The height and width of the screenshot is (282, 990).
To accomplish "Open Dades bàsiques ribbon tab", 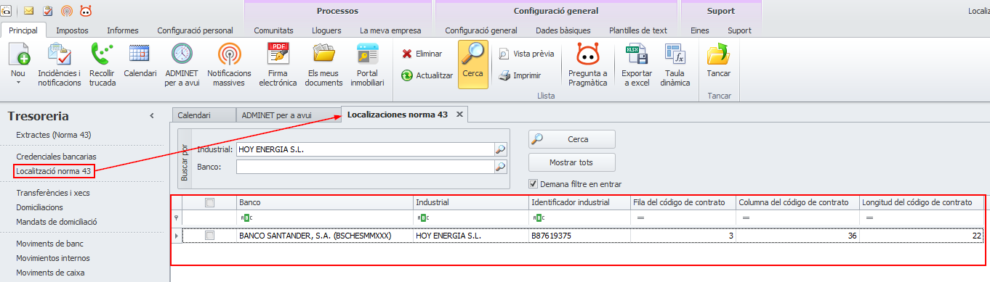I will pyautogui.click(x=563, y=30).
